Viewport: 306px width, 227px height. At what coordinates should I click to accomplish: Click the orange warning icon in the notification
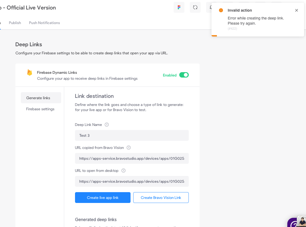coord(221,10)
